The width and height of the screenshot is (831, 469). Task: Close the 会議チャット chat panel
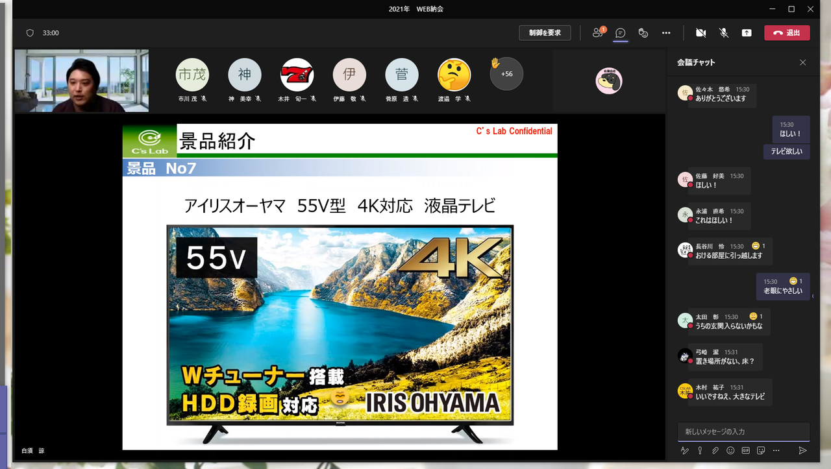tap(803, 62)
